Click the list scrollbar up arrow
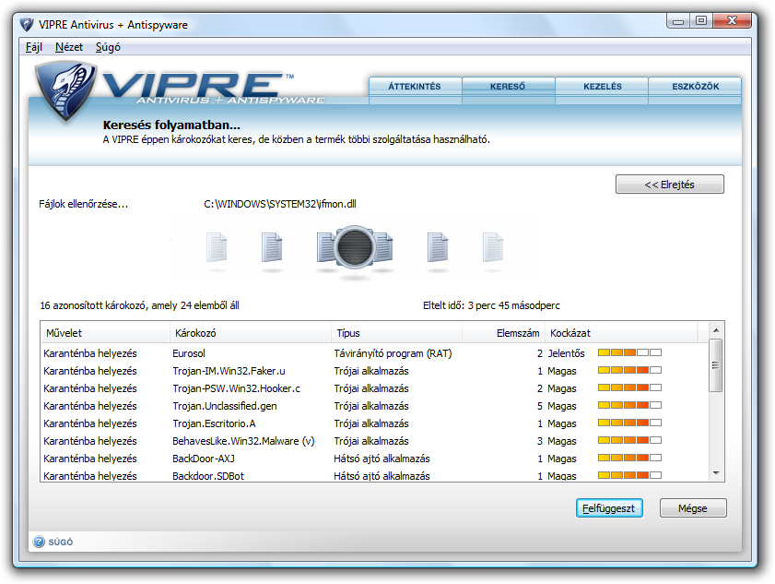Image resolution: width=775 pixels, height=584 pixels. point(716,330)
